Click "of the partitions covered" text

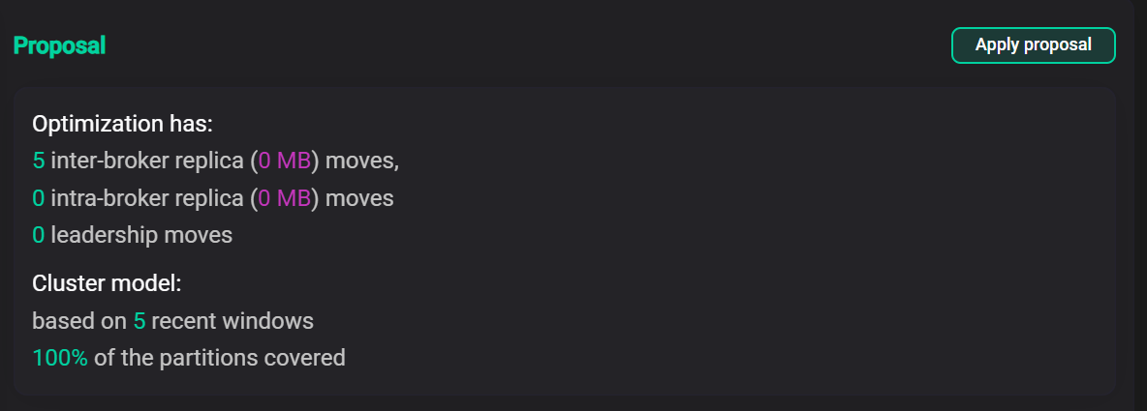(x=220, y=358)
